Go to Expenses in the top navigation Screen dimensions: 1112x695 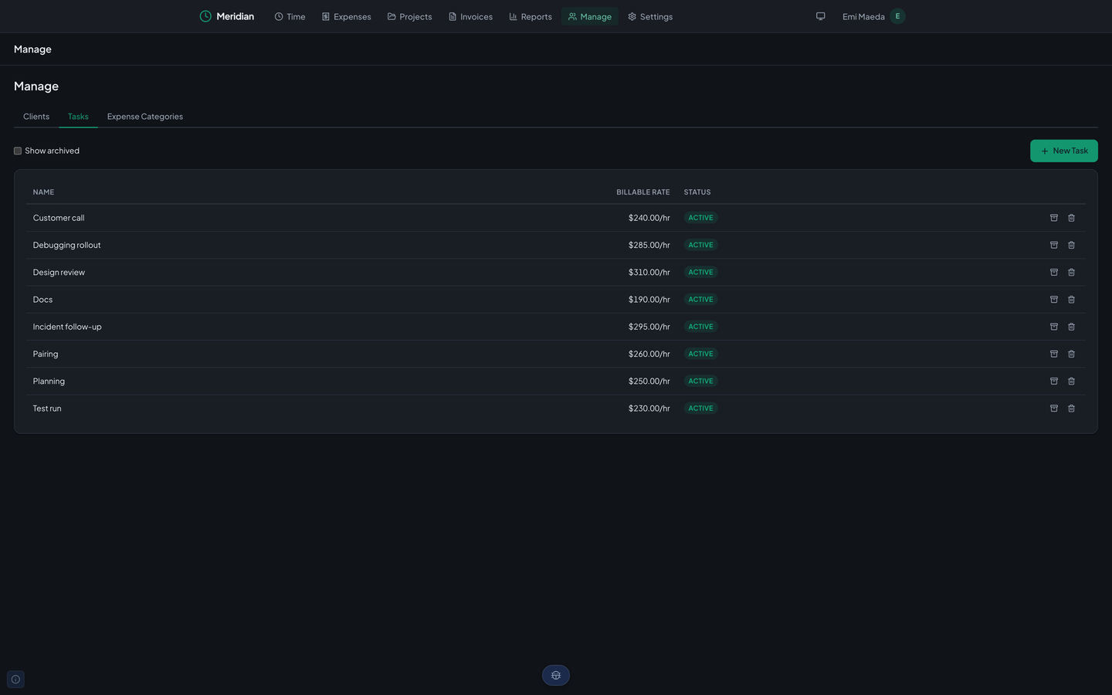(346, 16)
